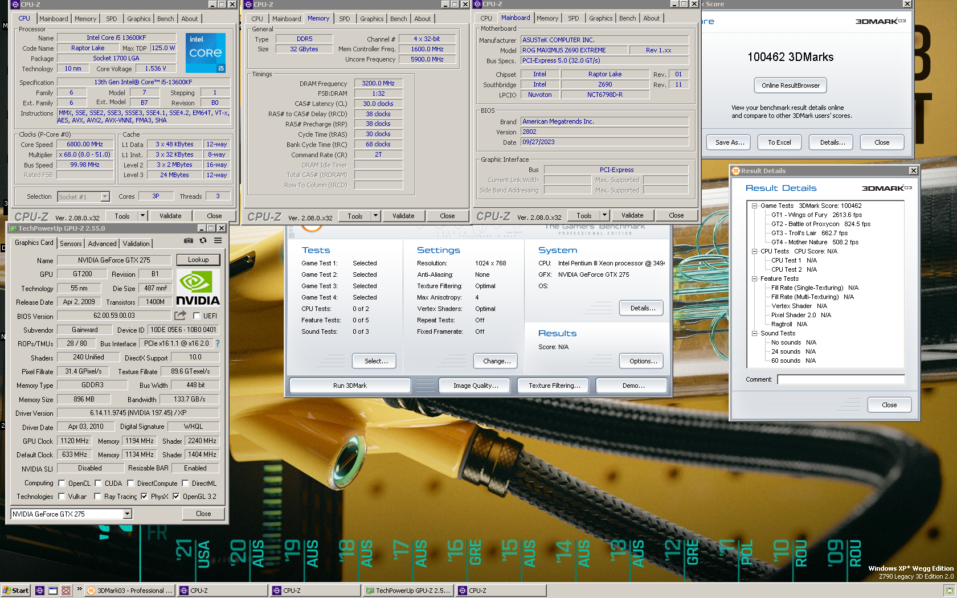The width and height of the screenshot is (957, 598).
Task: Click the Options button under Results
Action: pos(643,361)
